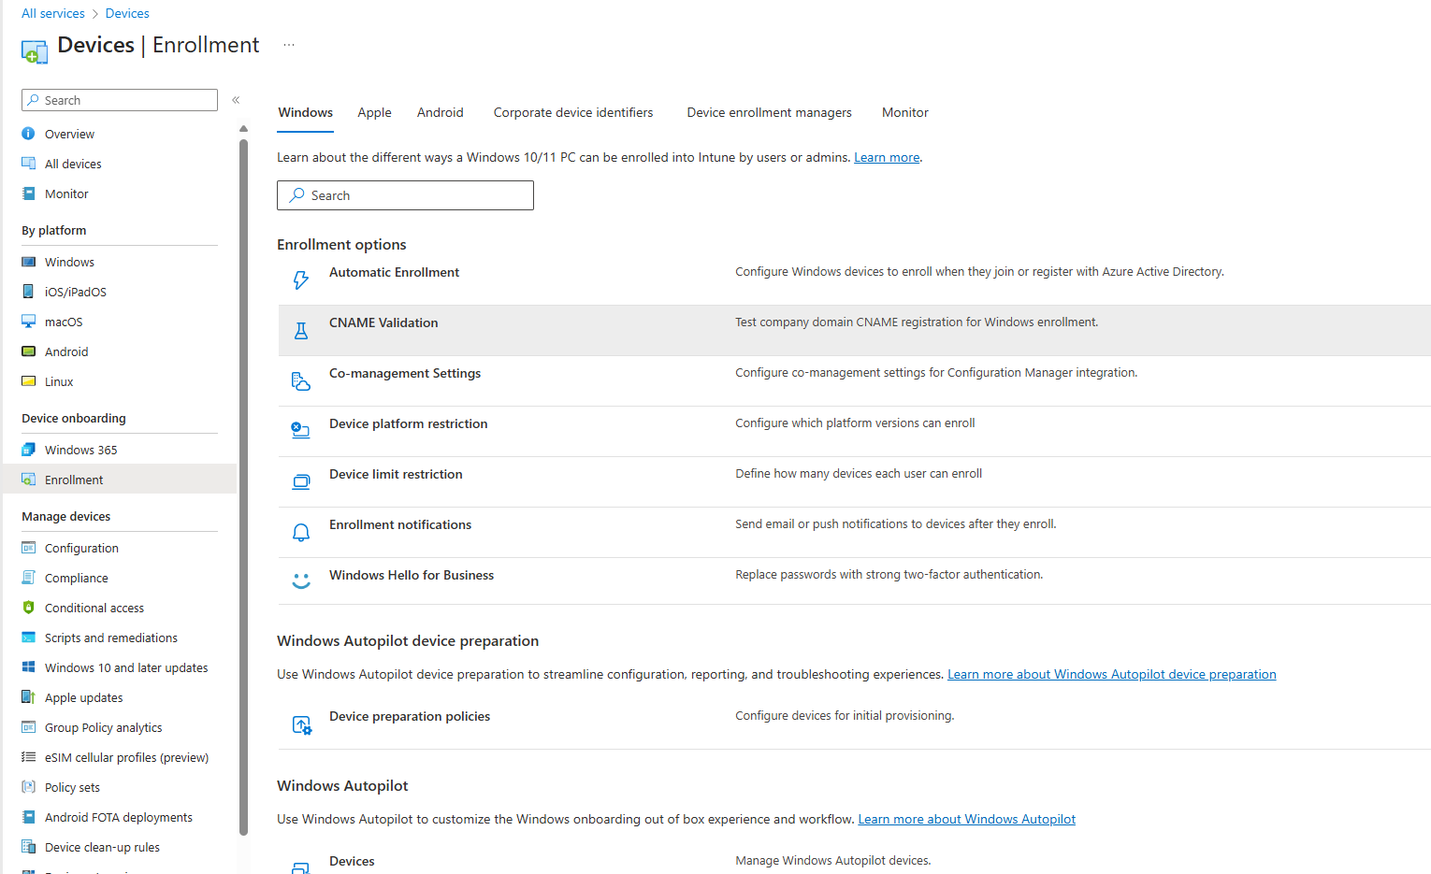The width and height of the screenshot is (1431, 874).
Task: Click the sidebar Search box
Action: pos(120,100)
